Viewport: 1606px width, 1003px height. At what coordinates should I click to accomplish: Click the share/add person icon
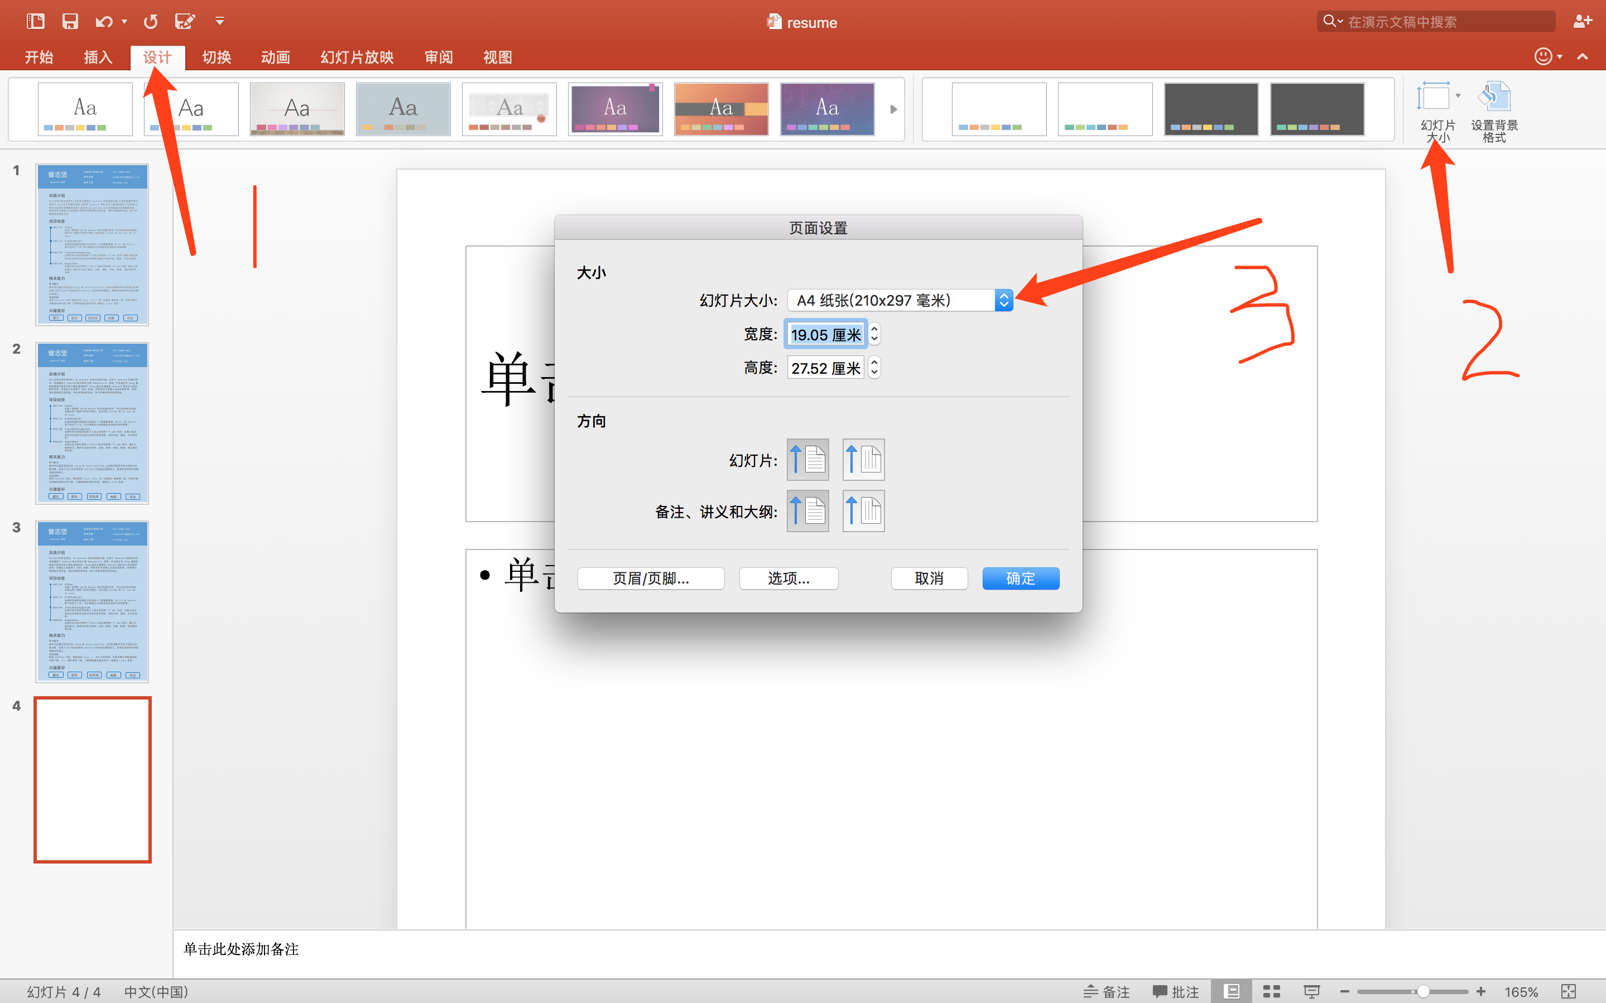coord(1582,21)
